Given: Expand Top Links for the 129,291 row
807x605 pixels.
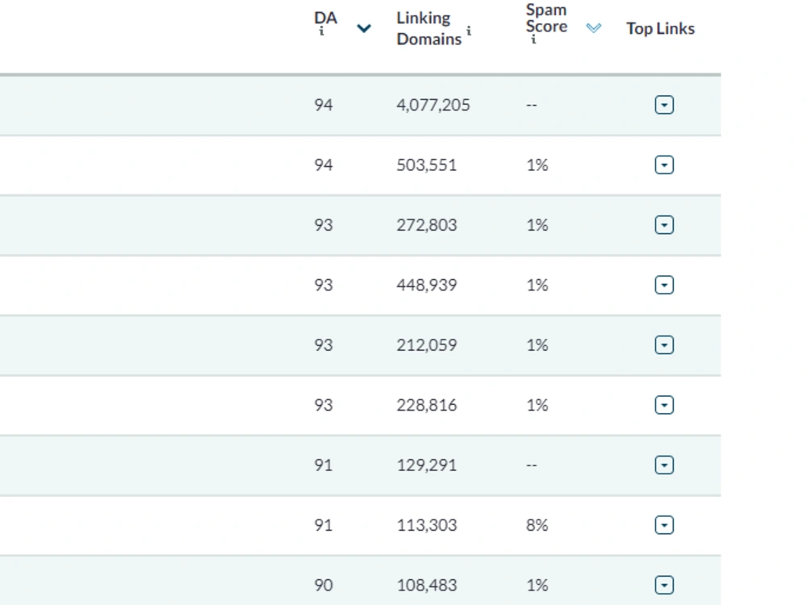Looking at the screenshot, I should tap(664, 465).
